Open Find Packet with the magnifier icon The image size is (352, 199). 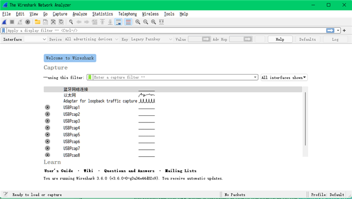click(x=71, y=22)
